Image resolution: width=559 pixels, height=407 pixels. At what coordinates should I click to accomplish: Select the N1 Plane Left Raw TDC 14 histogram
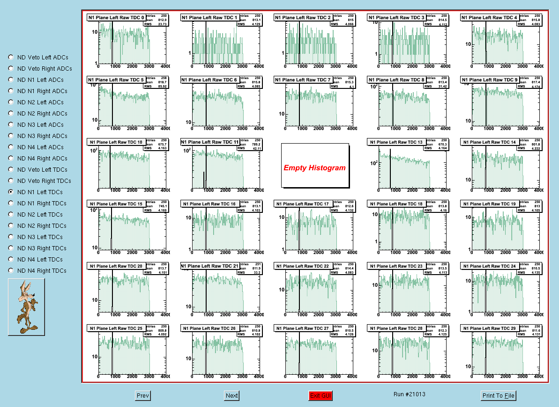point(502,166)
